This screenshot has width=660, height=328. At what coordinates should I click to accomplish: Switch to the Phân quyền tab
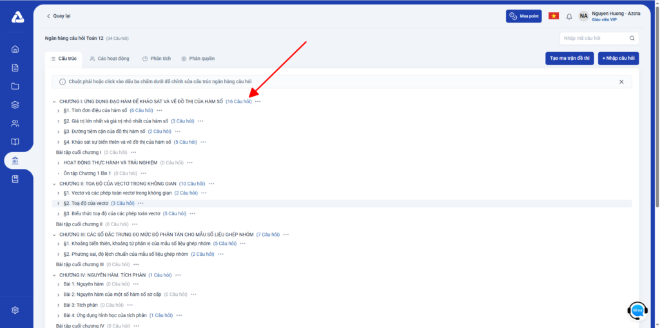(198, 59)
